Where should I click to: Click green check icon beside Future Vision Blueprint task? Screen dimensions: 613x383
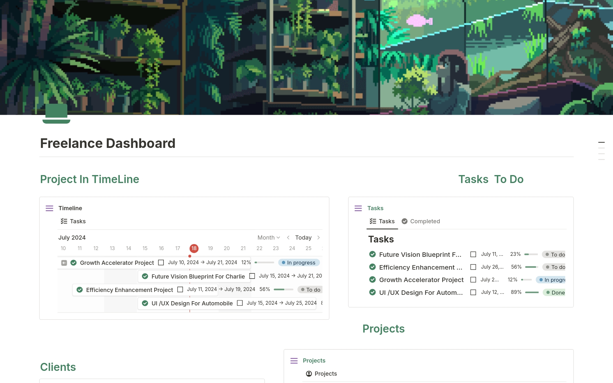372,254
